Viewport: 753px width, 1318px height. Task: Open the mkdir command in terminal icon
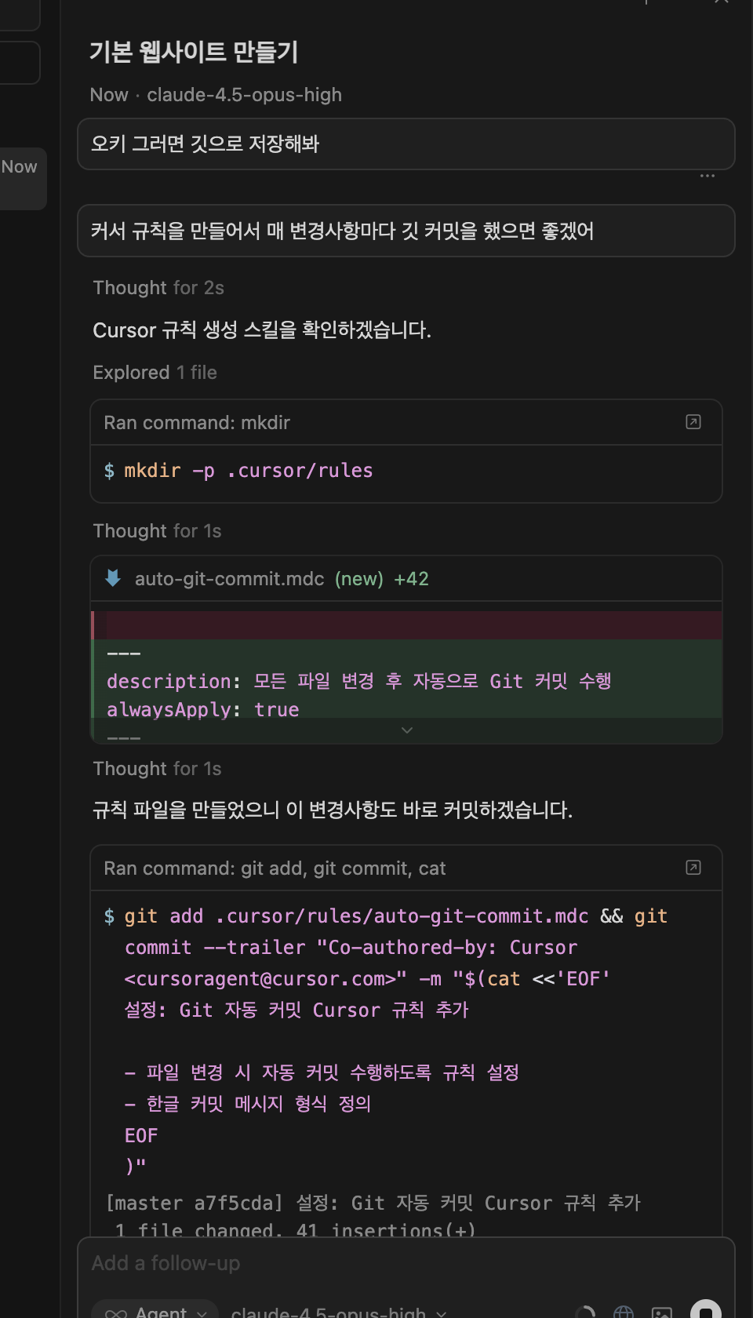click(x=693, y=422)
